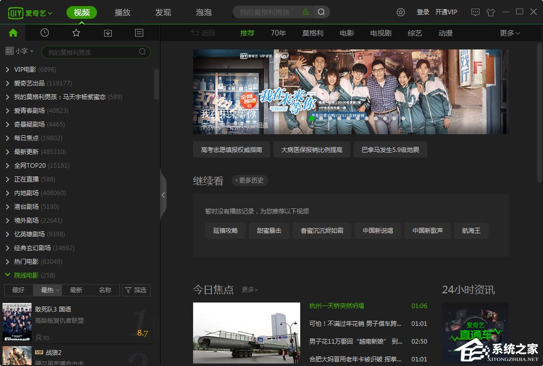Open the Home tab icon
The image size is (543, 366).
pyautogui.click(x=13, y=33)
